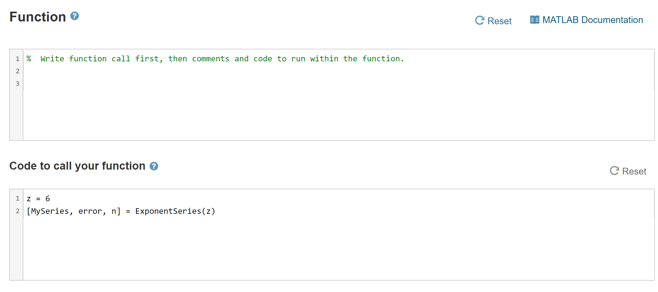Click the reset arrow icon above the call editor
The height and width of the screenshot is (292, 658).
click(614, 171)
